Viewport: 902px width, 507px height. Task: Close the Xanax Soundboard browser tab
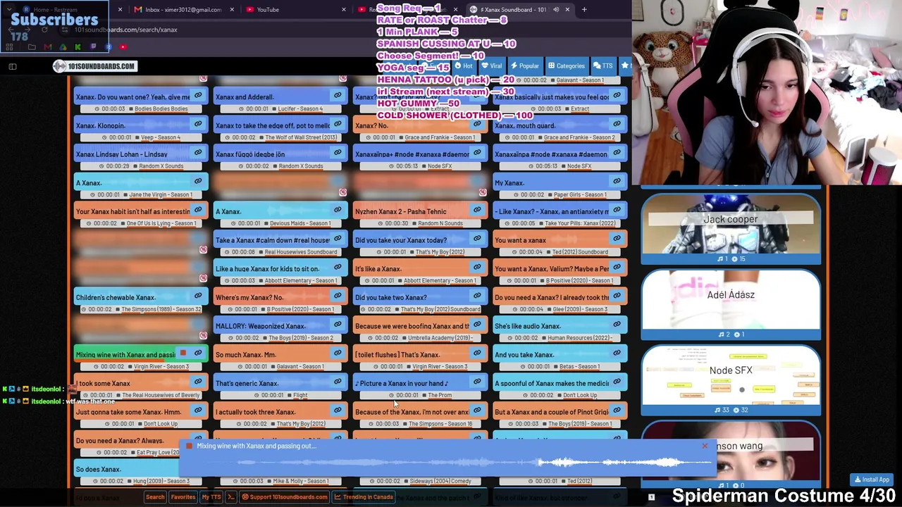(x=567, y=10)
